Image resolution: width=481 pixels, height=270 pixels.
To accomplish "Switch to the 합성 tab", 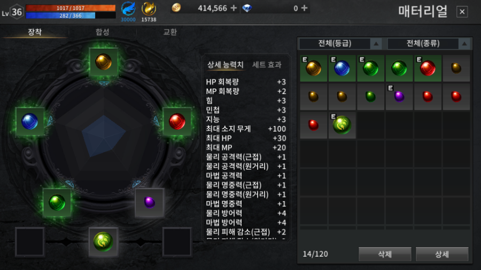I will pos(103,32).
